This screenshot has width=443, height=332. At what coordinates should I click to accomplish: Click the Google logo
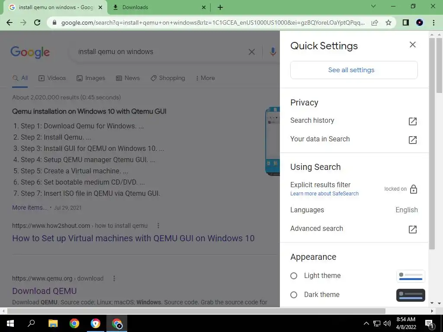click(30, 52)
